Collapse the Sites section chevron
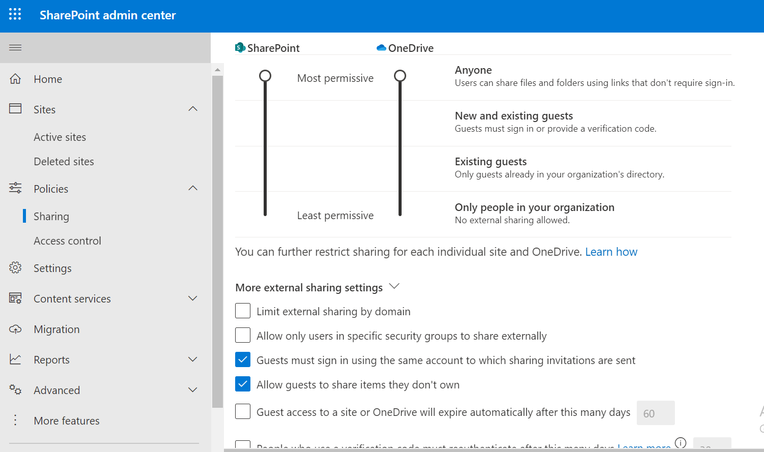The image size is (764, 452). tap(193, 109)
